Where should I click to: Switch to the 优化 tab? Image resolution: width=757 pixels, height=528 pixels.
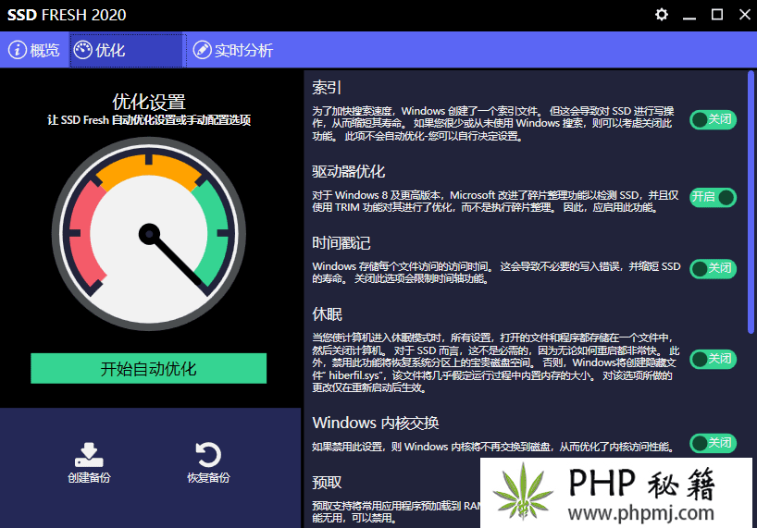pos(128,50)
